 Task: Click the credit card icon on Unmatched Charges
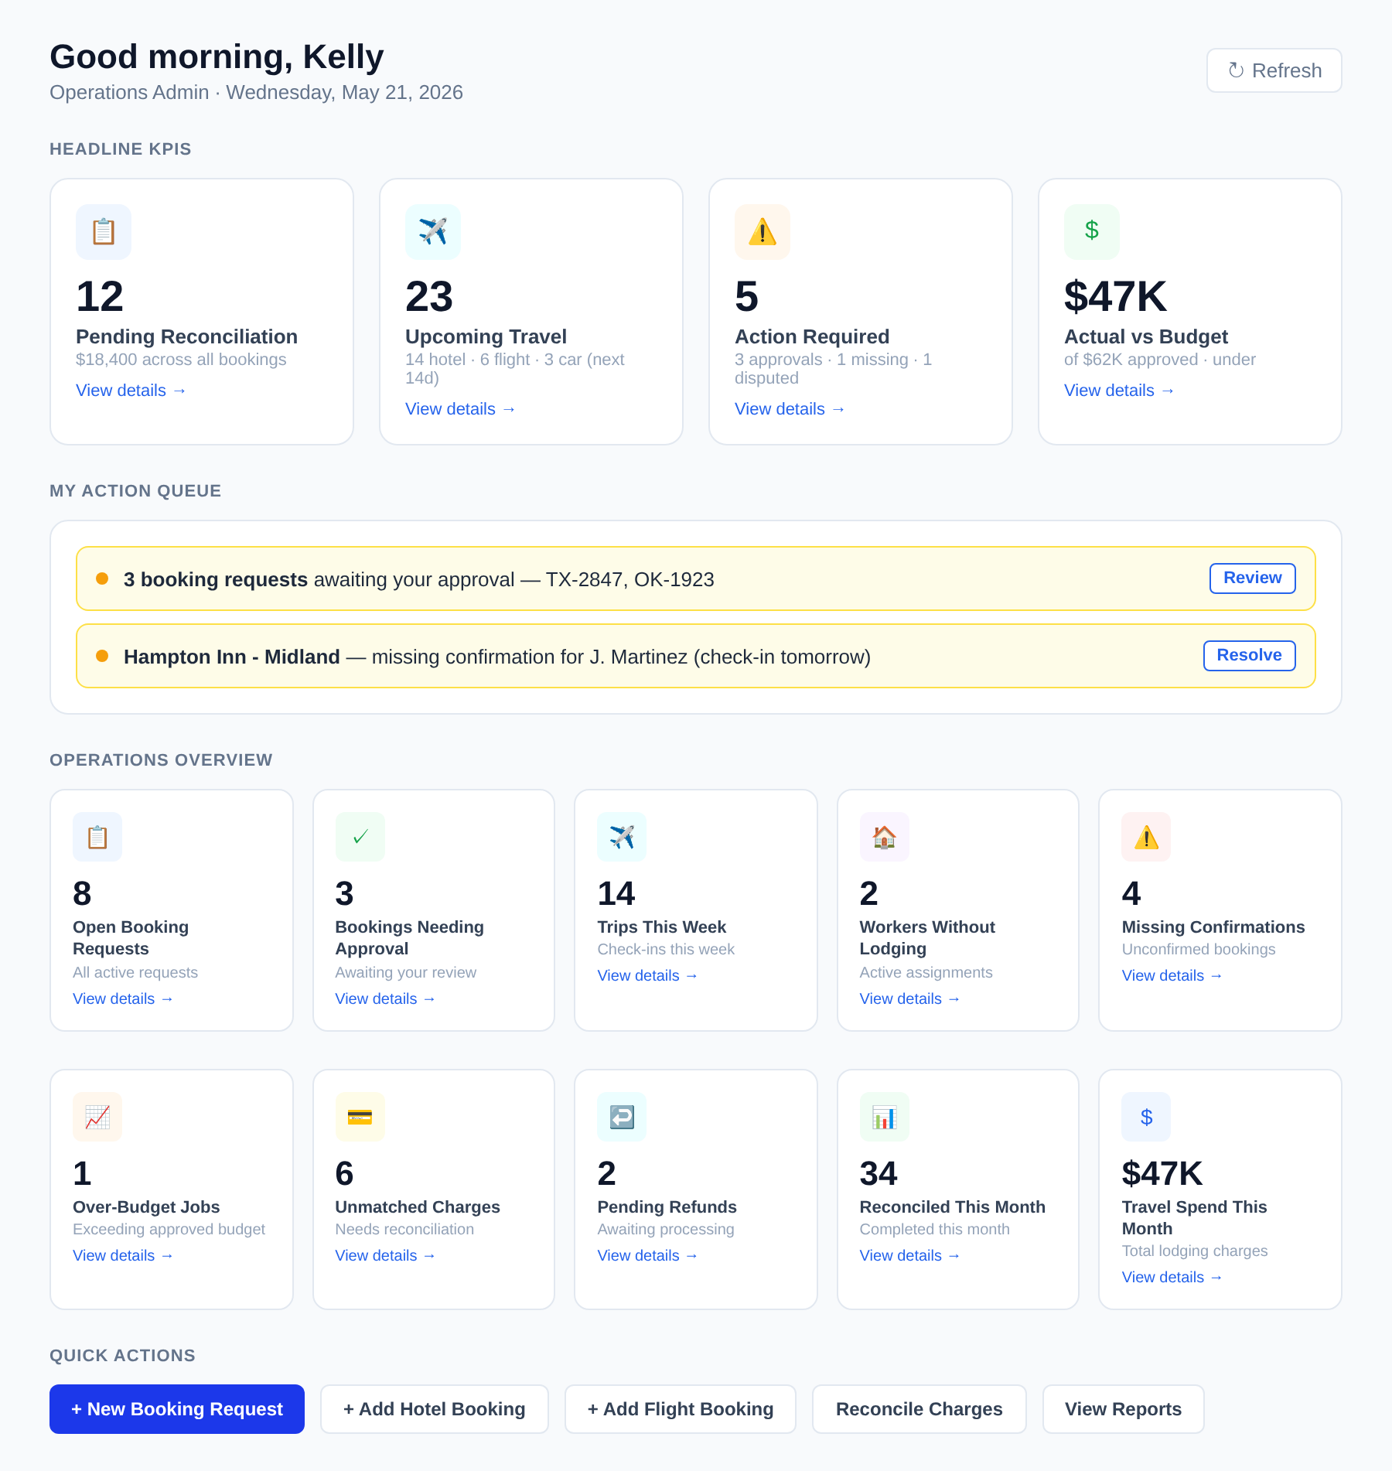pyautogui.click(x=360, y=1117)
